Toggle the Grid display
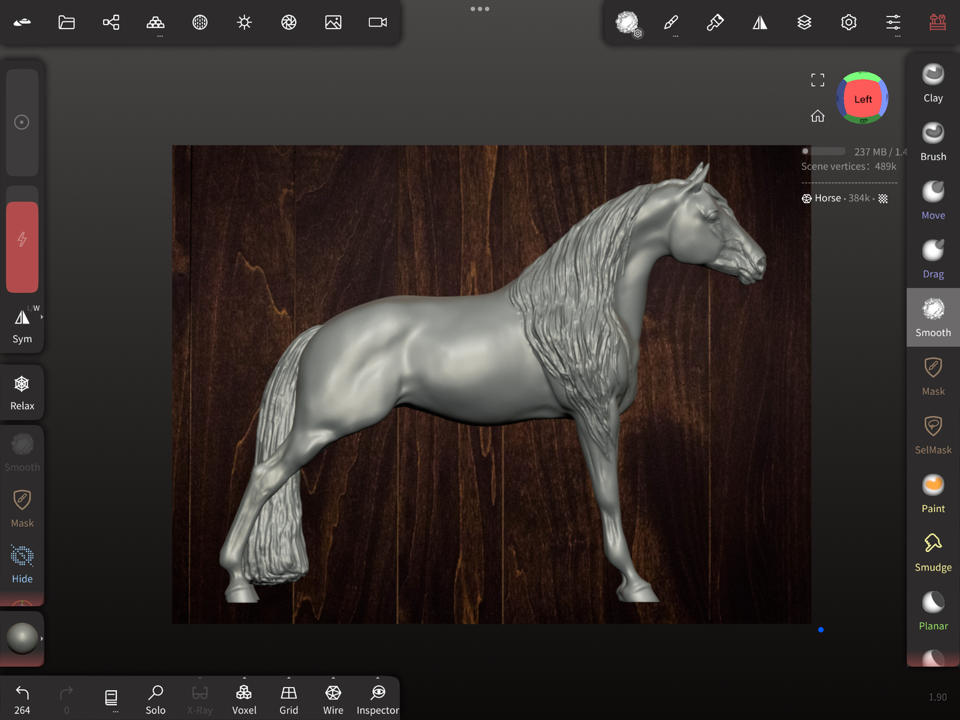The width and height of the screenshot is (960, 720). coord(288,699)
